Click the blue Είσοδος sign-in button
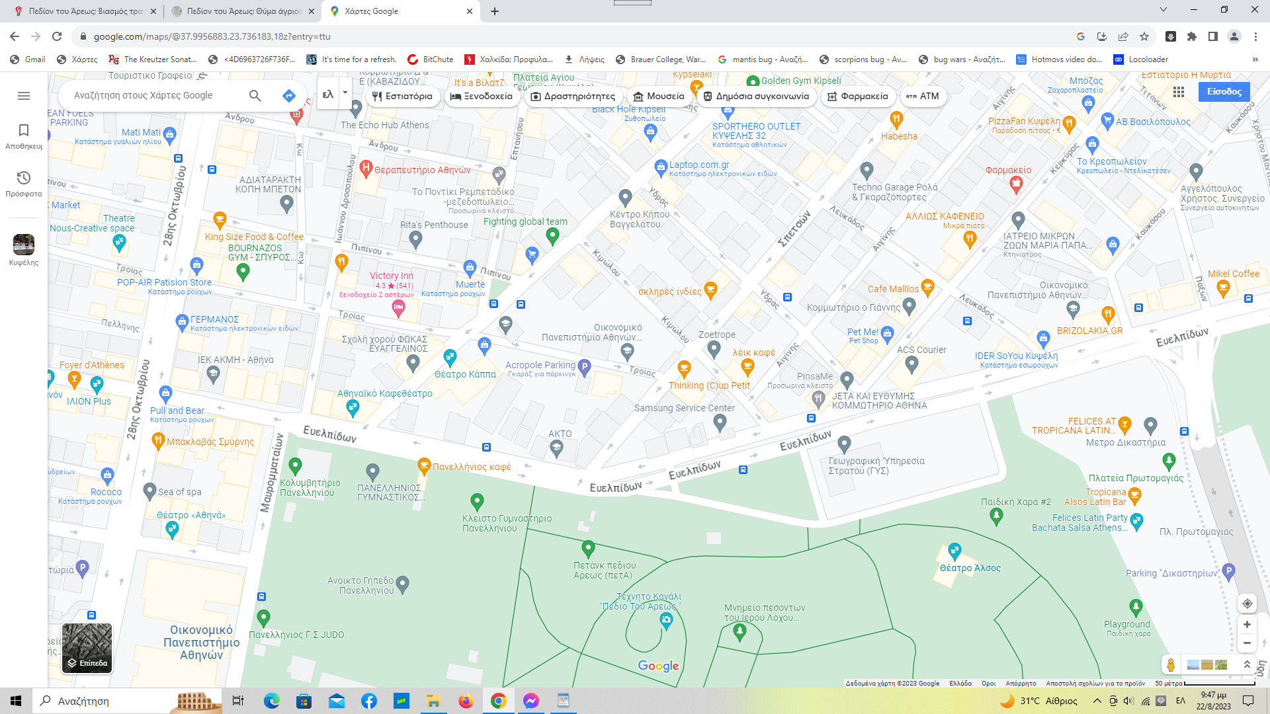Image resolution: width=1270 pixels, height=714 pixels. (x=1224, y=92)
